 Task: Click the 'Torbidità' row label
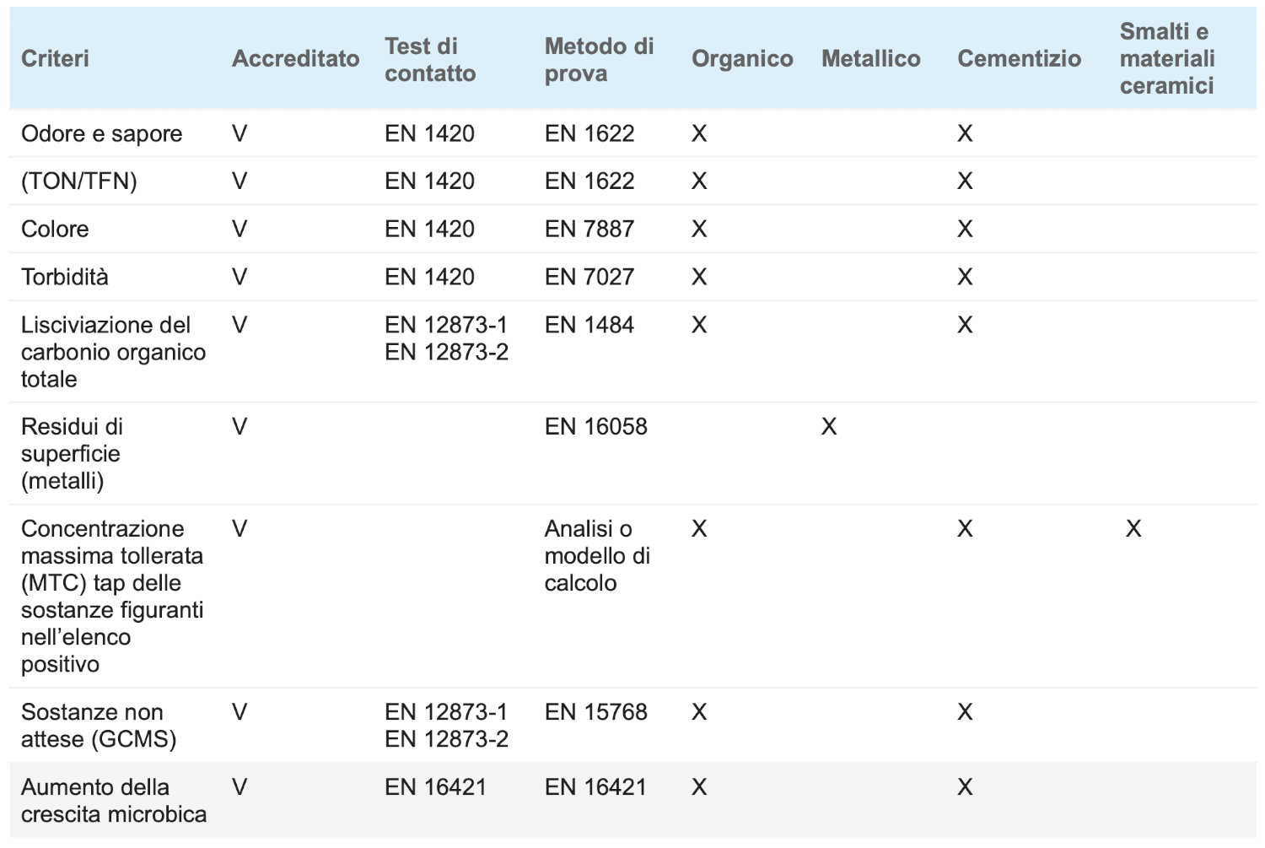(x=64, y=277)
